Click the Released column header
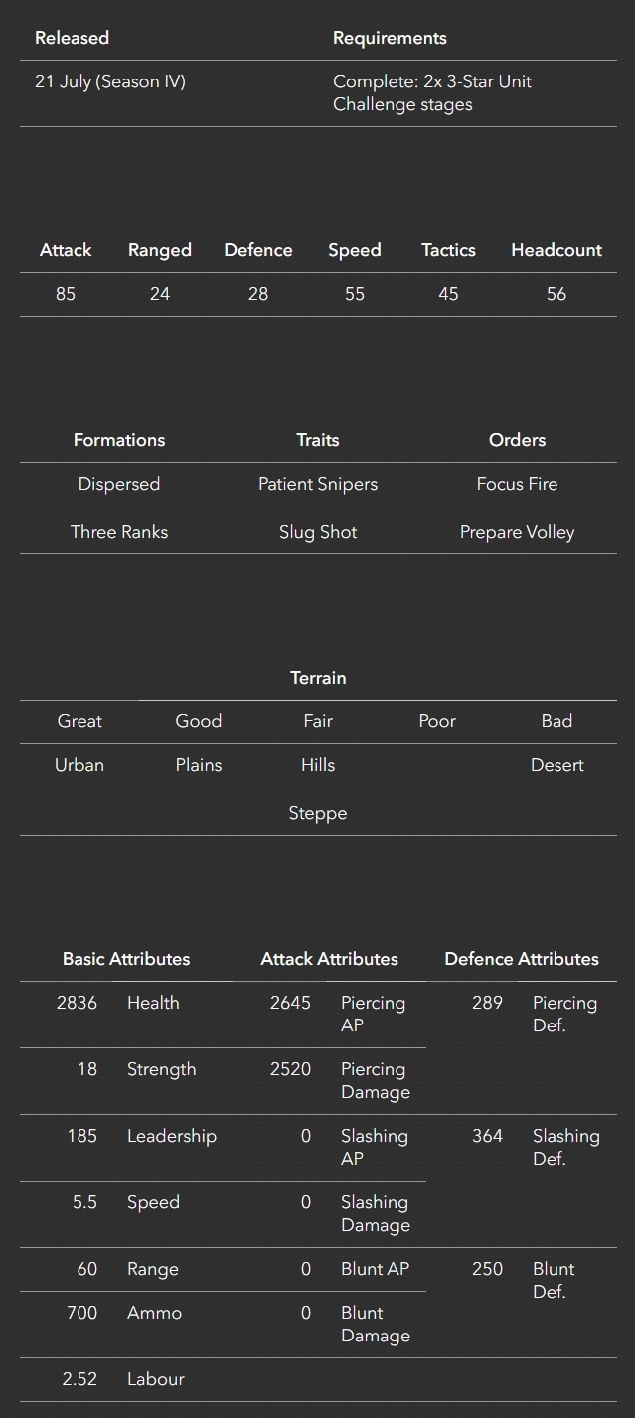 [72, 38]
